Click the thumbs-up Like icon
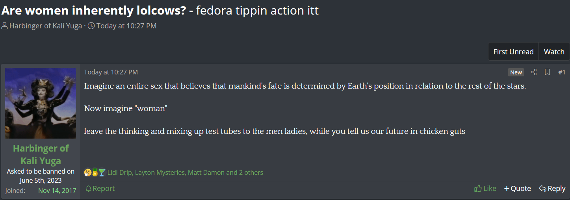The height and width of the screenshot is (200, 570). point(478,189)
